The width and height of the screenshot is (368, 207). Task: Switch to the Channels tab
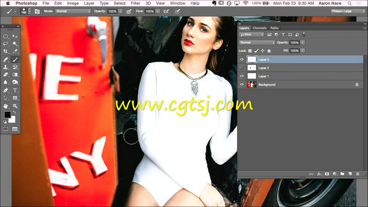coord(259,28)
